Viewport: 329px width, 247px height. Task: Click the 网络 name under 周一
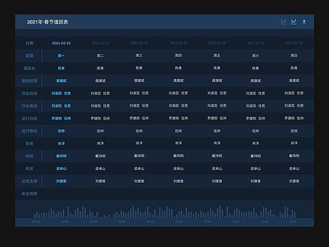pos(61,156)
